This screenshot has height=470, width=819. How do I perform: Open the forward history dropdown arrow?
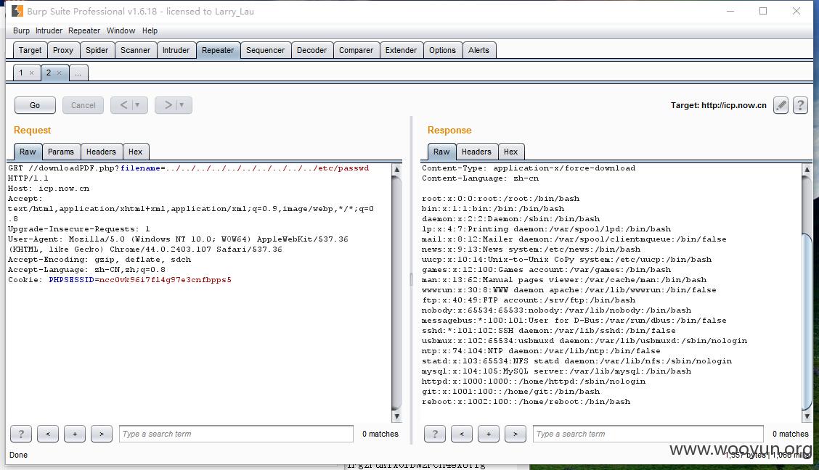[x=182, y=105]
